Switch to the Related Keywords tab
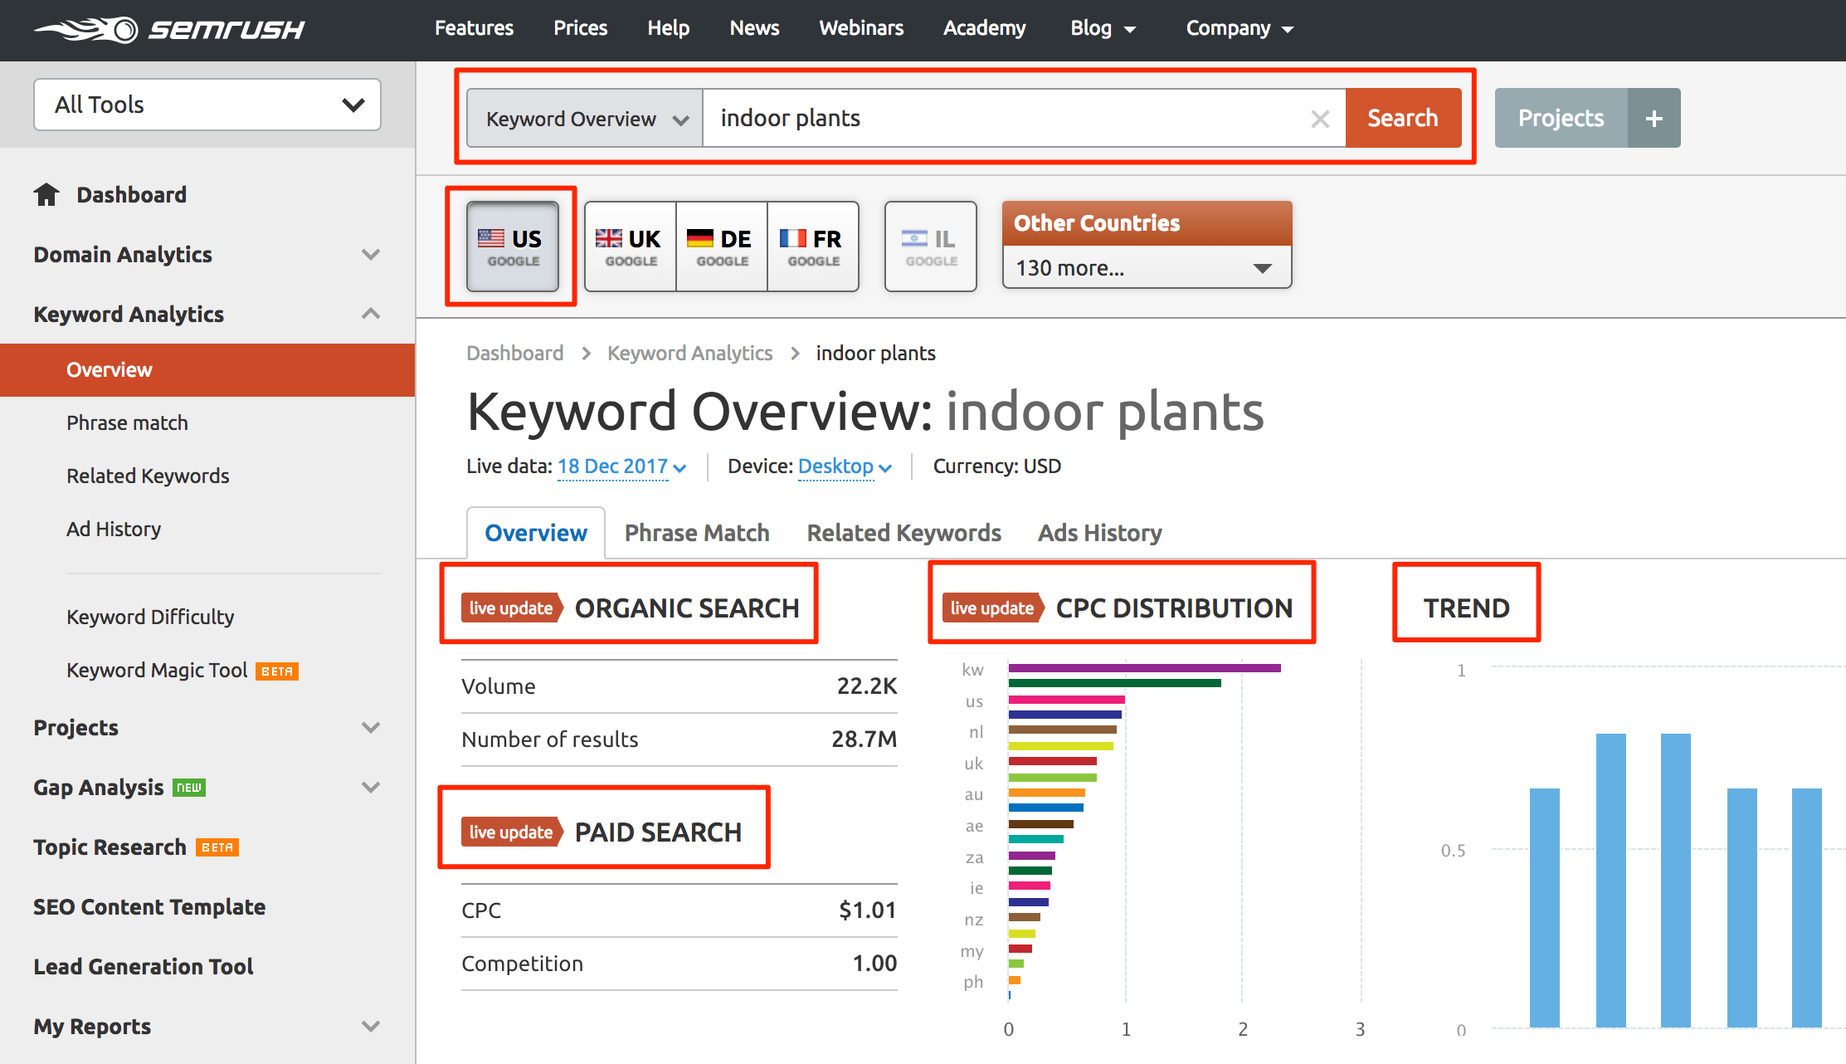Viewport: 1846px width, 1064px height. click(904, 533)
